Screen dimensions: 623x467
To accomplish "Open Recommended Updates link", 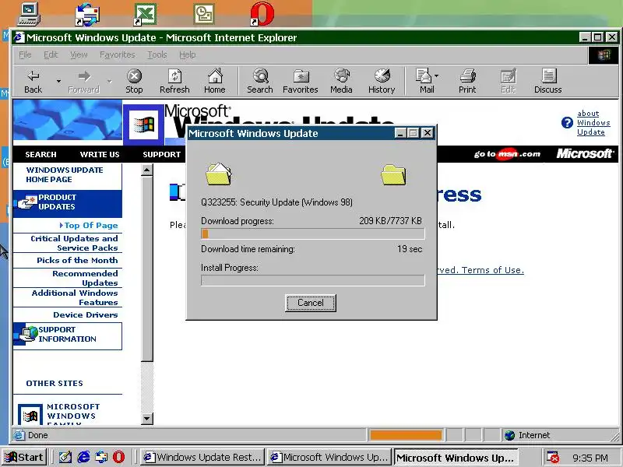I will pos(85,278).
